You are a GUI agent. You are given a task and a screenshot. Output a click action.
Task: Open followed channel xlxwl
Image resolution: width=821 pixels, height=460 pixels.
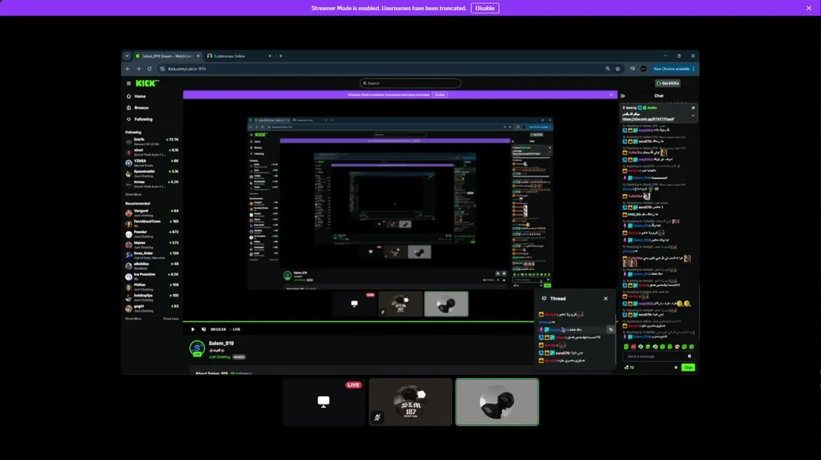(x=152, y=152)
